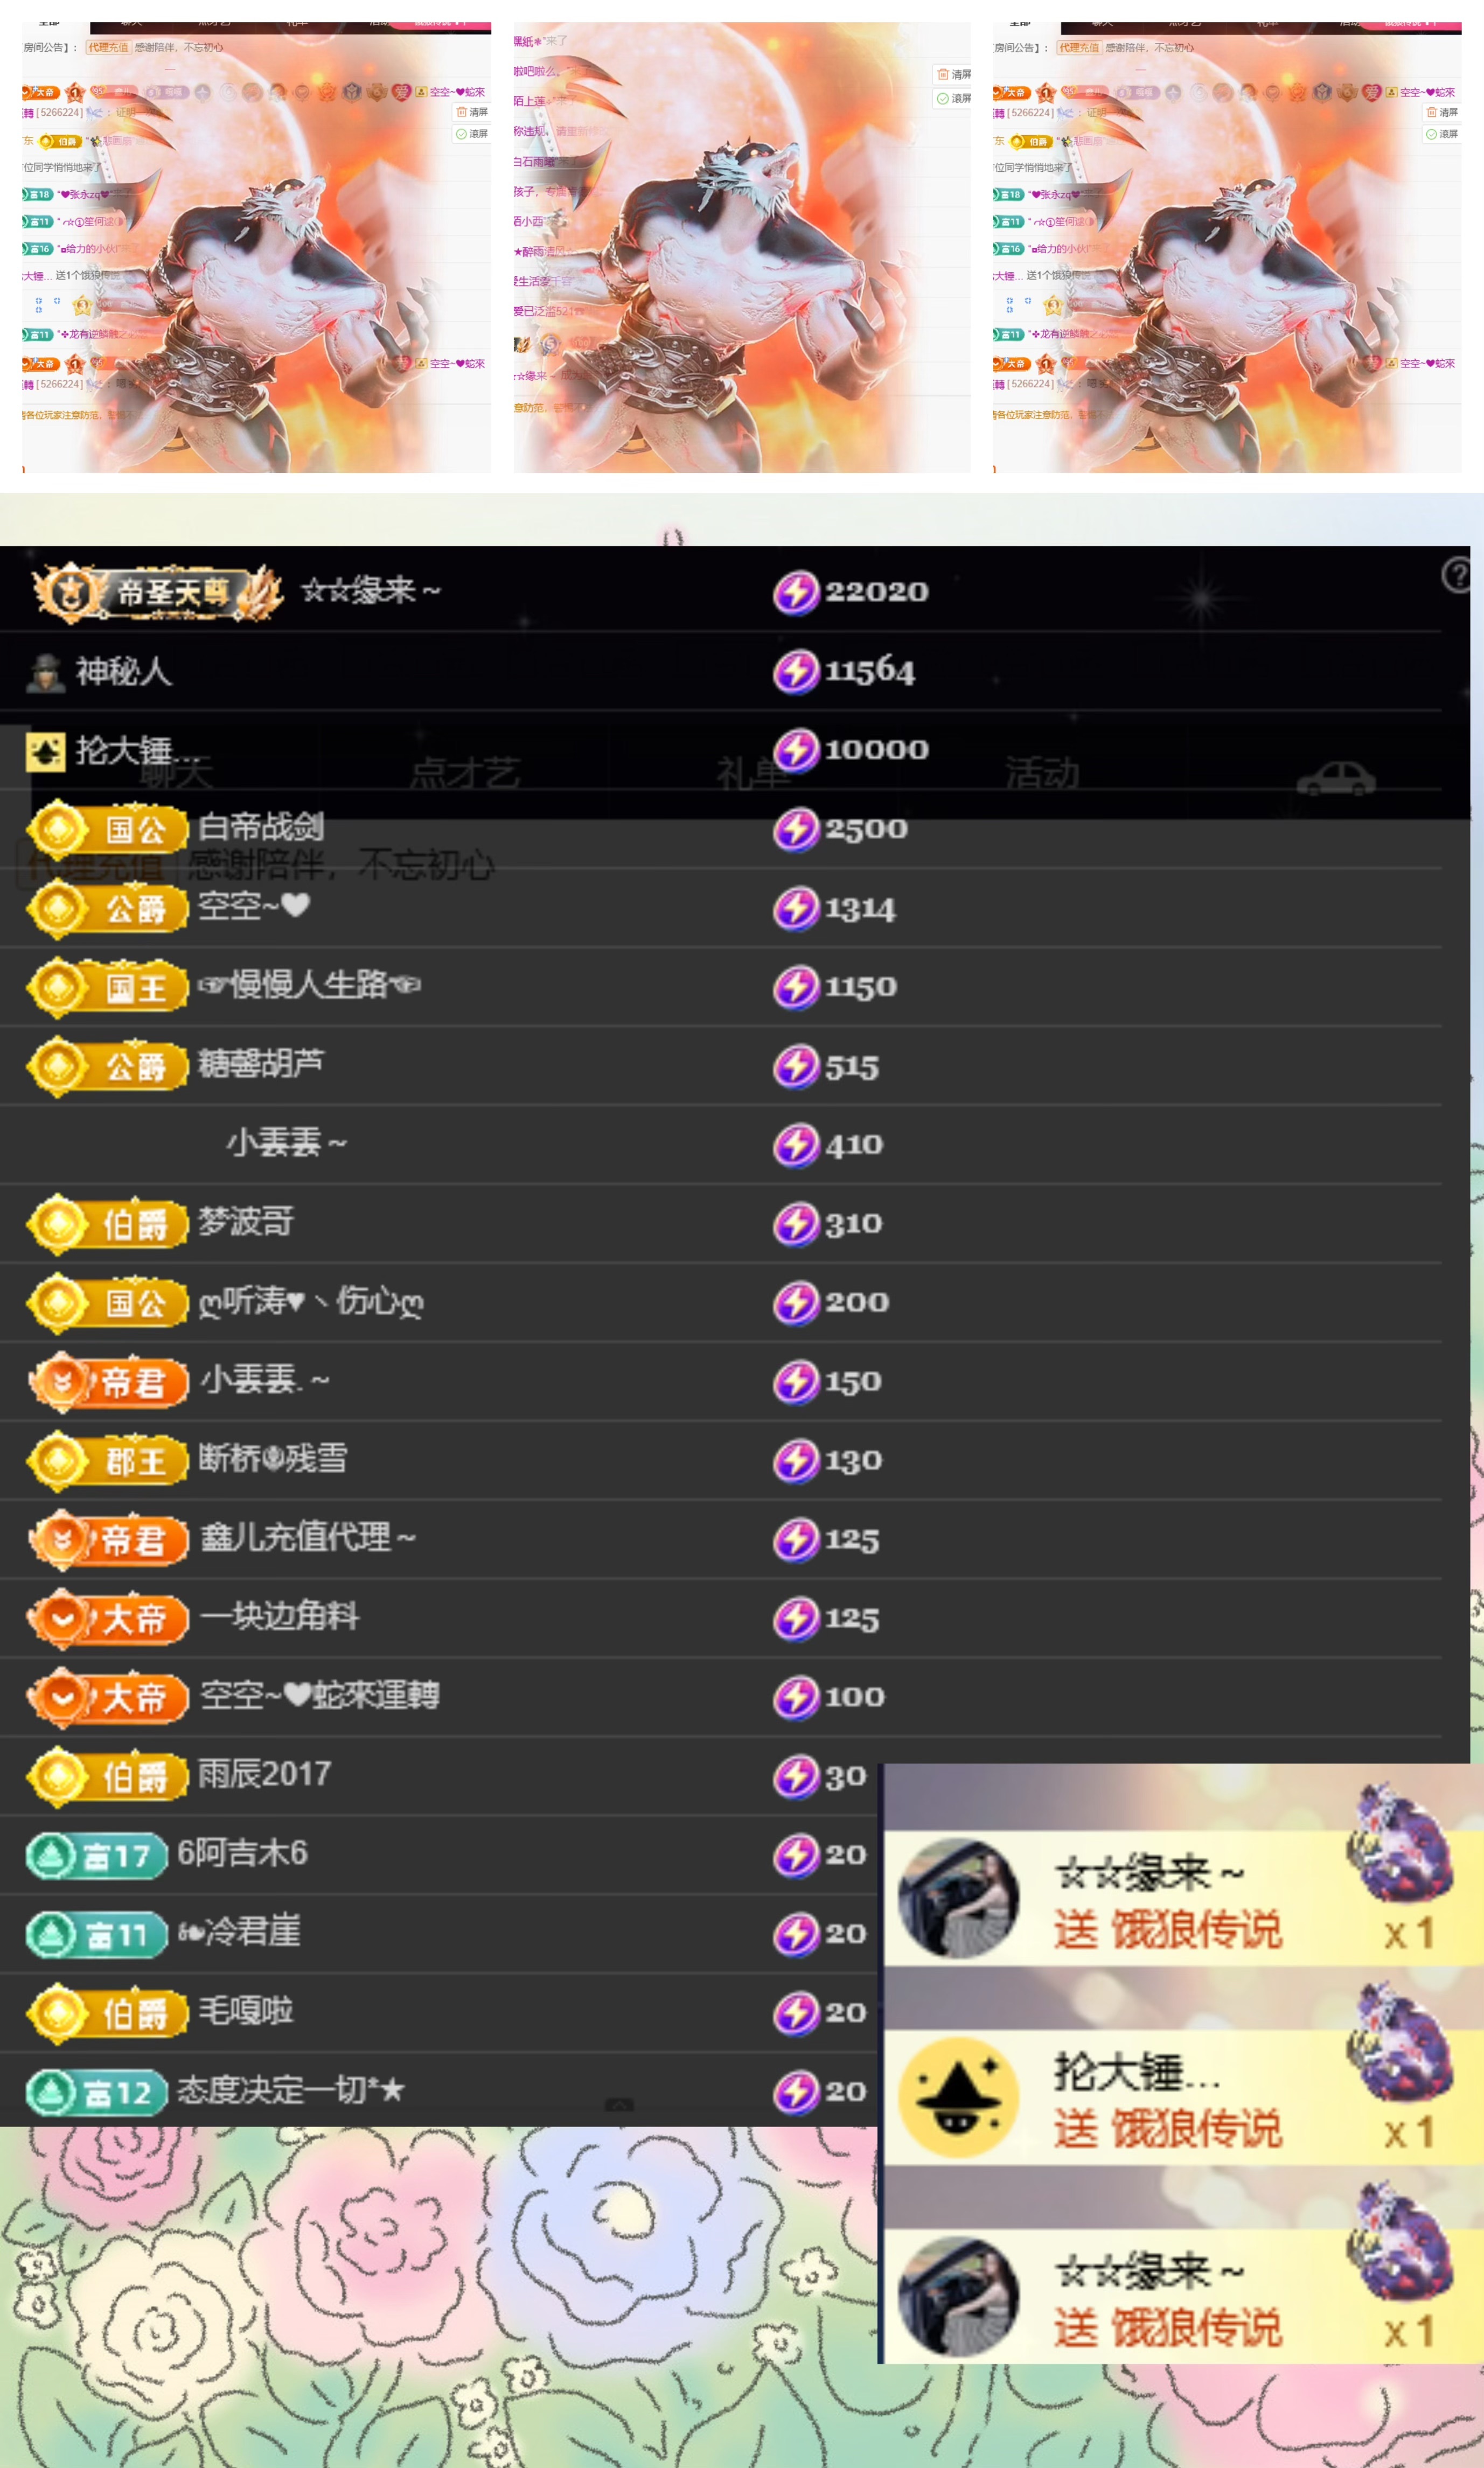This screenshot has width=1484, height=2468.
Task: Open the 空空~♥蛇來運轉 ranking entry
Action: [x=720, y=1697]
